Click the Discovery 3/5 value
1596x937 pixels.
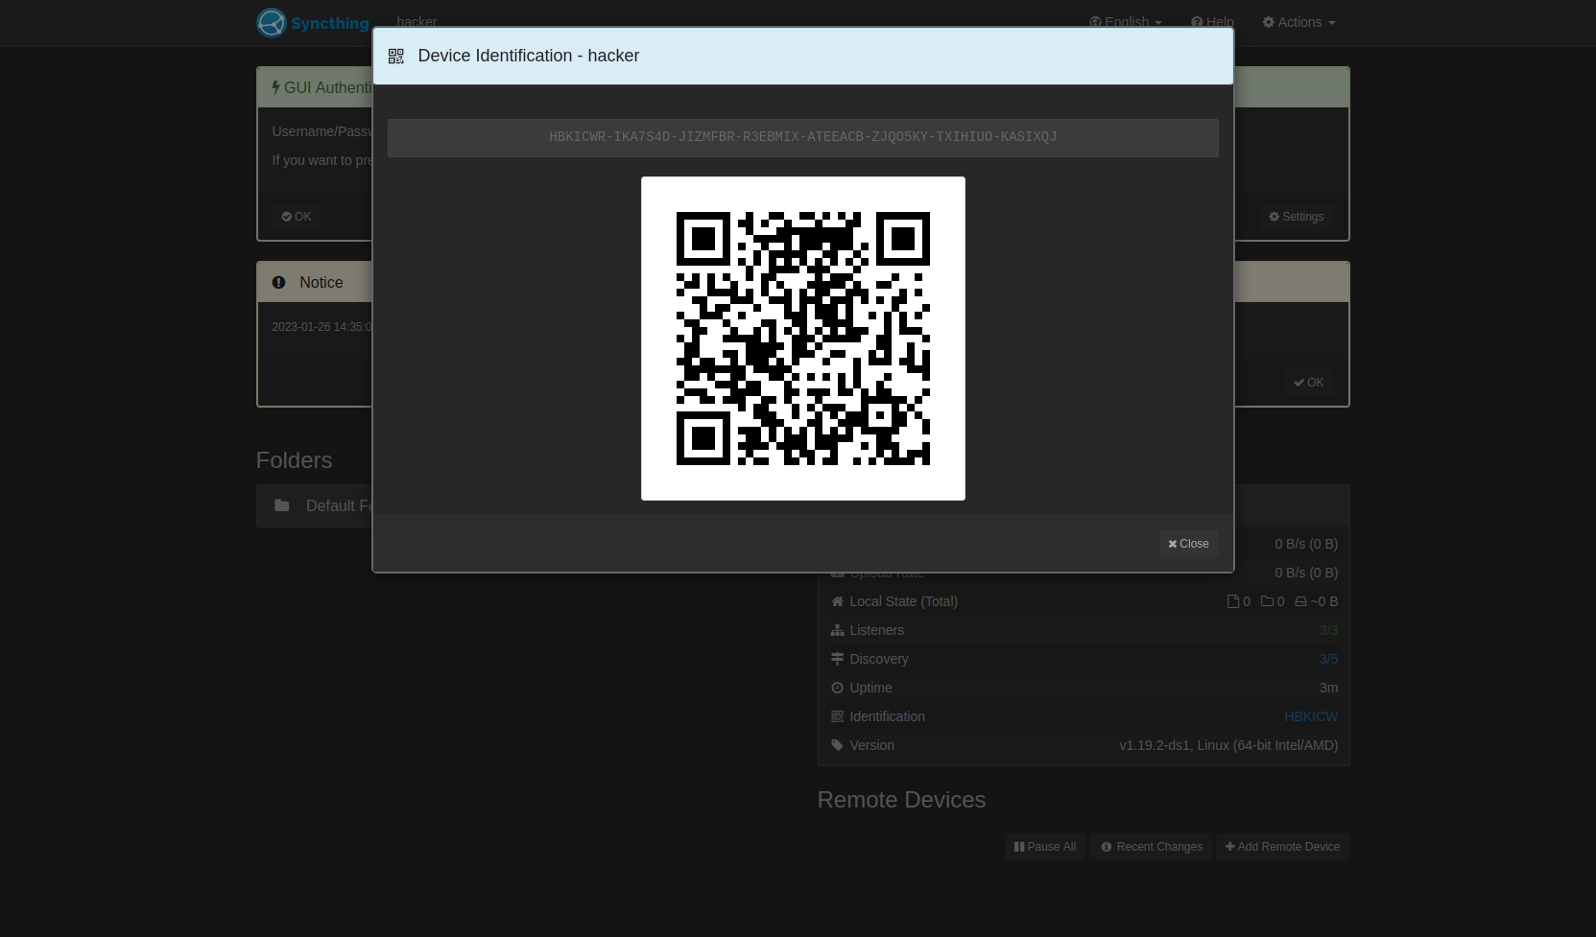pyautogui.click(x=1328, y=659)
